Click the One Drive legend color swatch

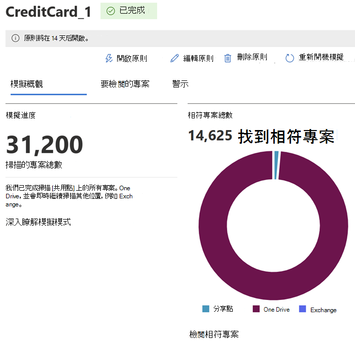point(256,309)
